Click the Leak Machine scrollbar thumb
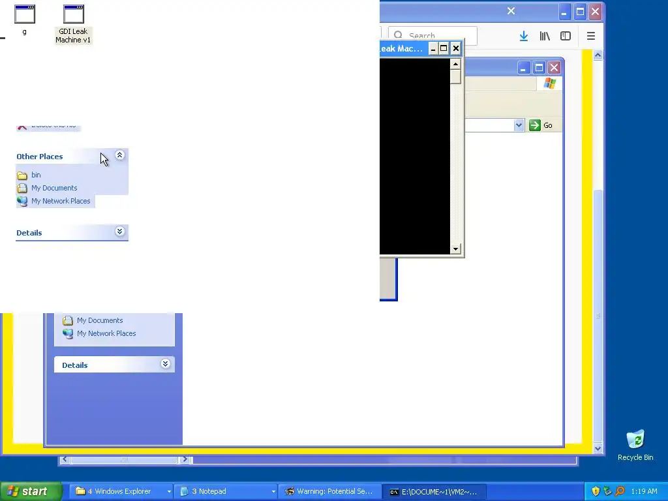The height and width of the screenshot is (501, 668). tap(455, 78)
